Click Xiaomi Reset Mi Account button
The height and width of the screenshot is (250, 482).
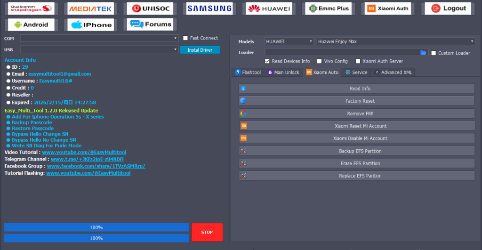pyautogui.click(x=357, y=126)
